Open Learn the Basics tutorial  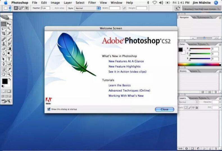[x=119, y=85]
